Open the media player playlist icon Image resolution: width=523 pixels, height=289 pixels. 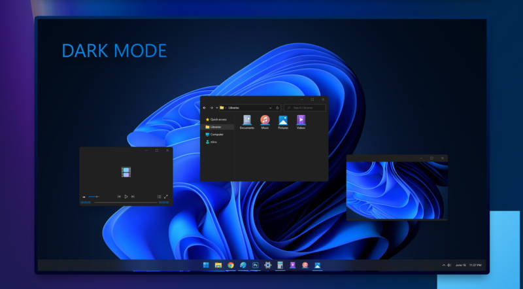(159, 197)
